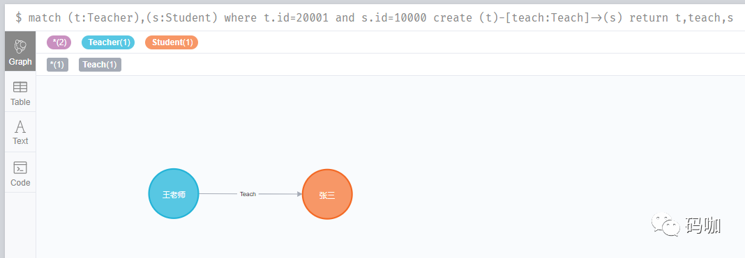Image resolution: width=745 pixels, height=258 pixels.
Task: Click the arrowhead pointing at 张三
Action: (299, 194)
